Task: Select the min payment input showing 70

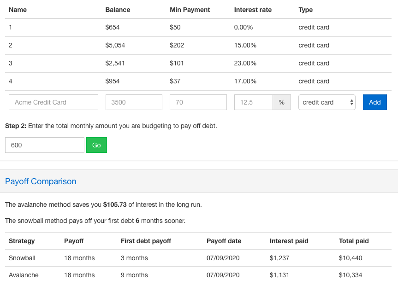Action: [x=198, y=102]
